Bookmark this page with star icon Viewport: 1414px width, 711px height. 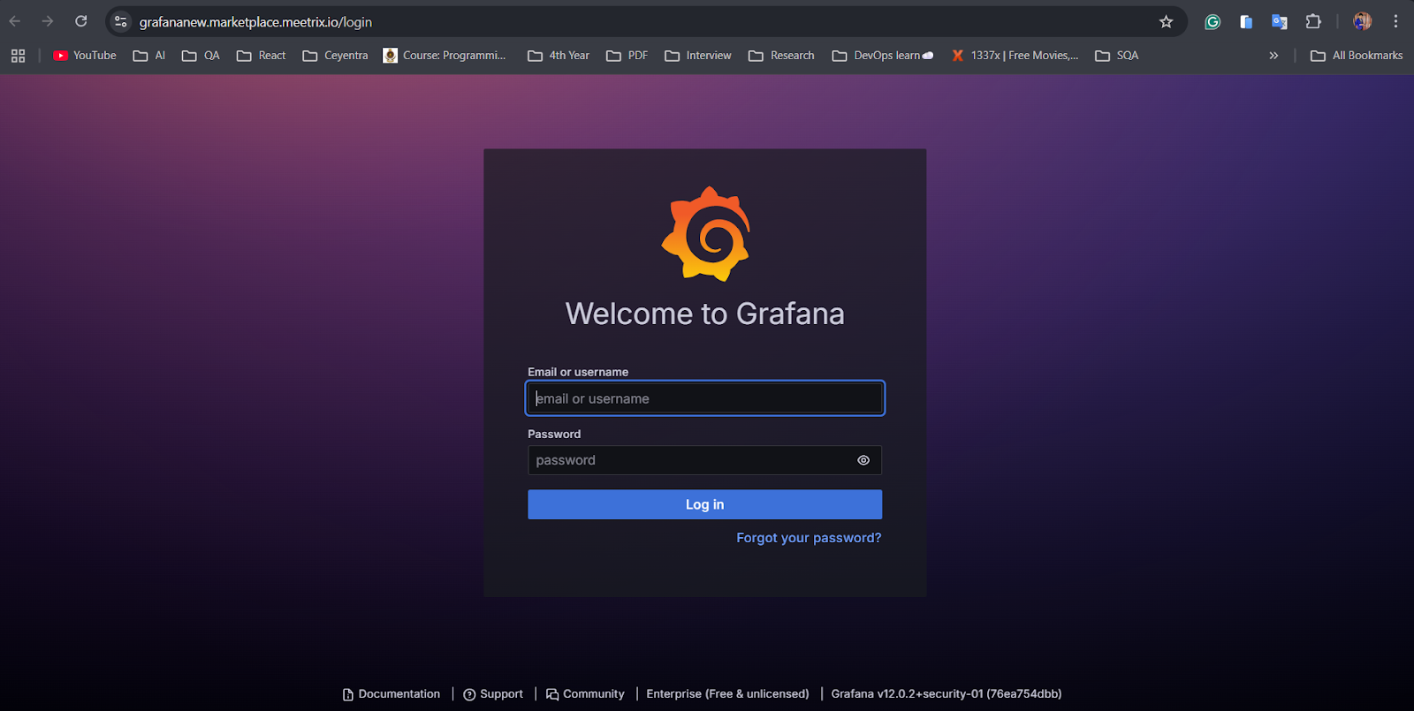(1167, 22)
